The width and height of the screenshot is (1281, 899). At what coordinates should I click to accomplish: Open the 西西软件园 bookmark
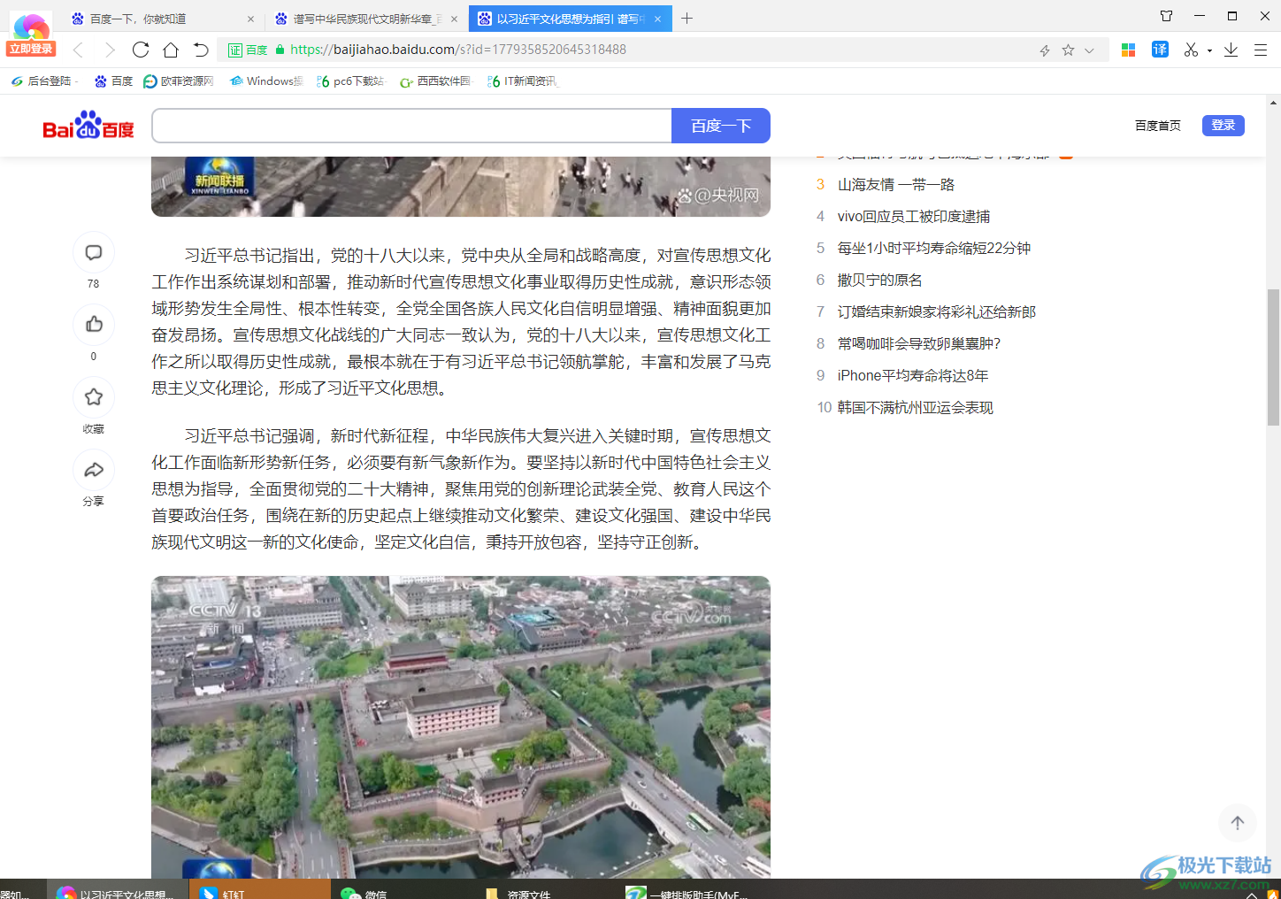coord(436,81)
